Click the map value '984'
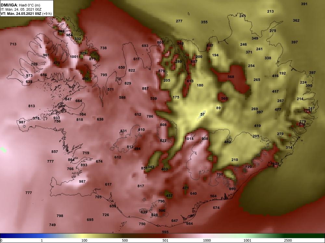 (70, 35)
